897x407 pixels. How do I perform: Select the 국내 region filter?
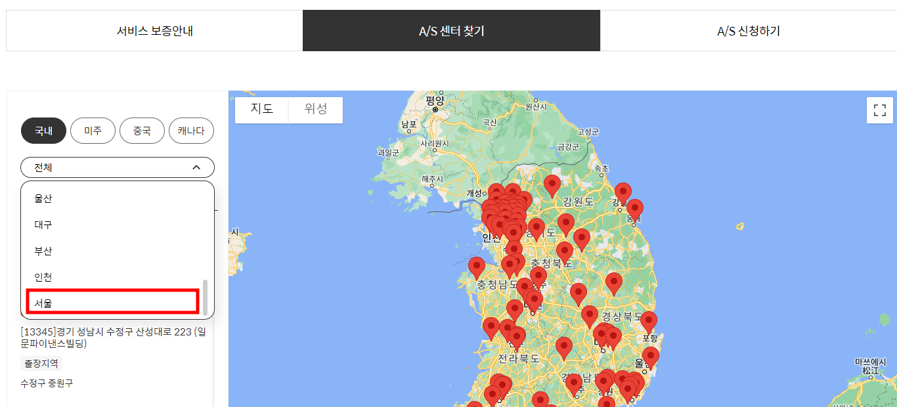43,131
